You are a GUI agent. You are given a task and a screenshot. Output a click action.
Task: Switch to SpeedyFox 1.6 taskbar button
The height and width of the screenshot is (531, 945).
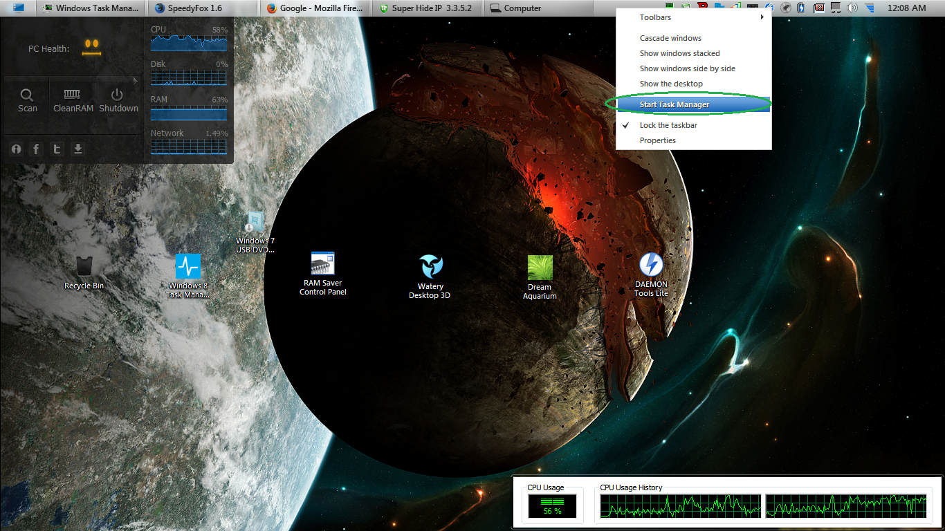pyautogui.click(x=203, y=8)
